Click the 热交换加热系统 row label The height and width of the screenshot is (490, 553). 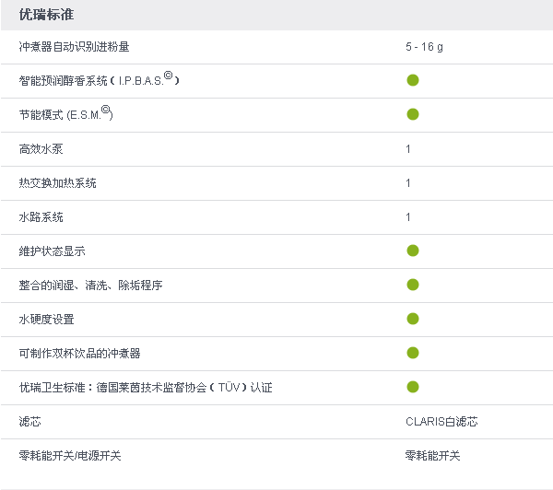[x=57, y=183]
